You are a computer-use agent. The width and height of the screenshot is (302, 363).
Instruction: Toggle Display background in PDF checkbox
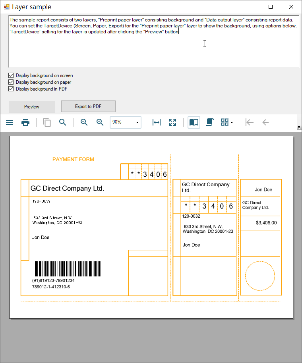(x=11, y=89)
